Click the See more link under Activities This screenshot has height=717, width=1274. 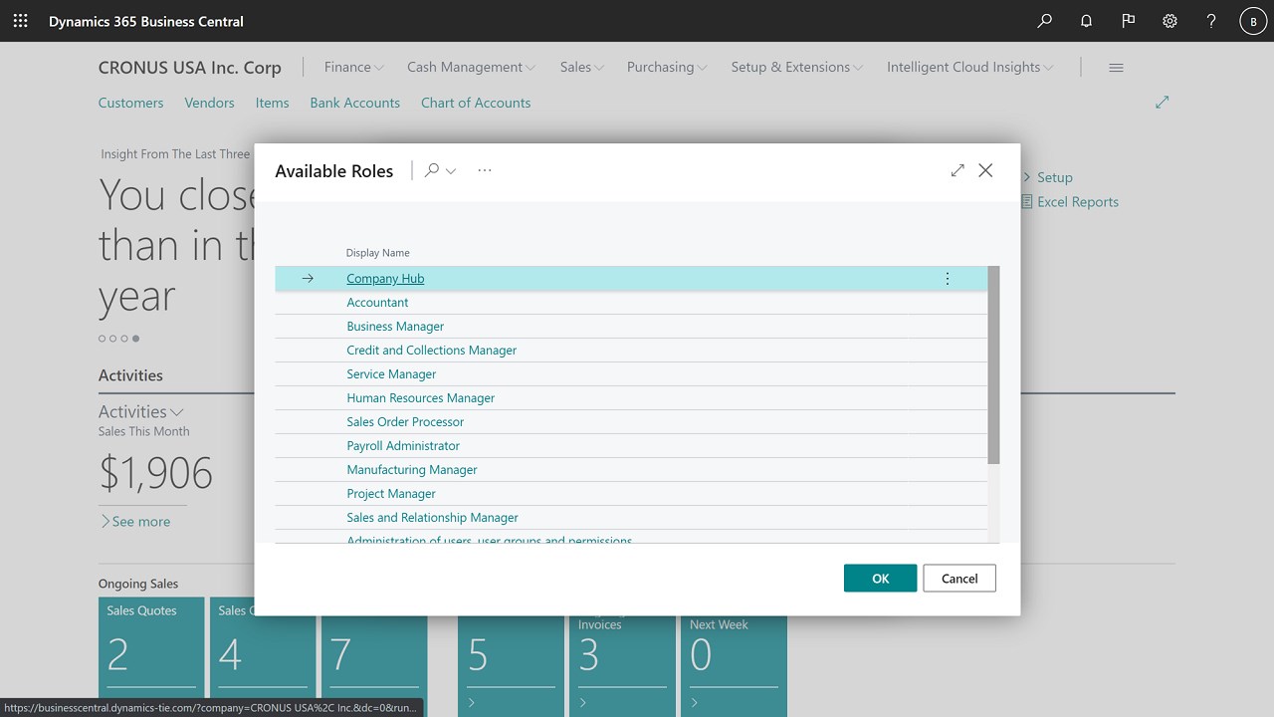[x=134, y=522]
